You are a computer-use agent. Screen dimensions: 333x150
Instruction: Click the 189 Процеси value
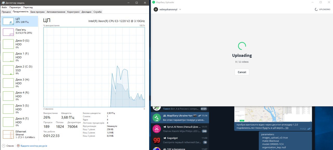[x=47, y=126]
